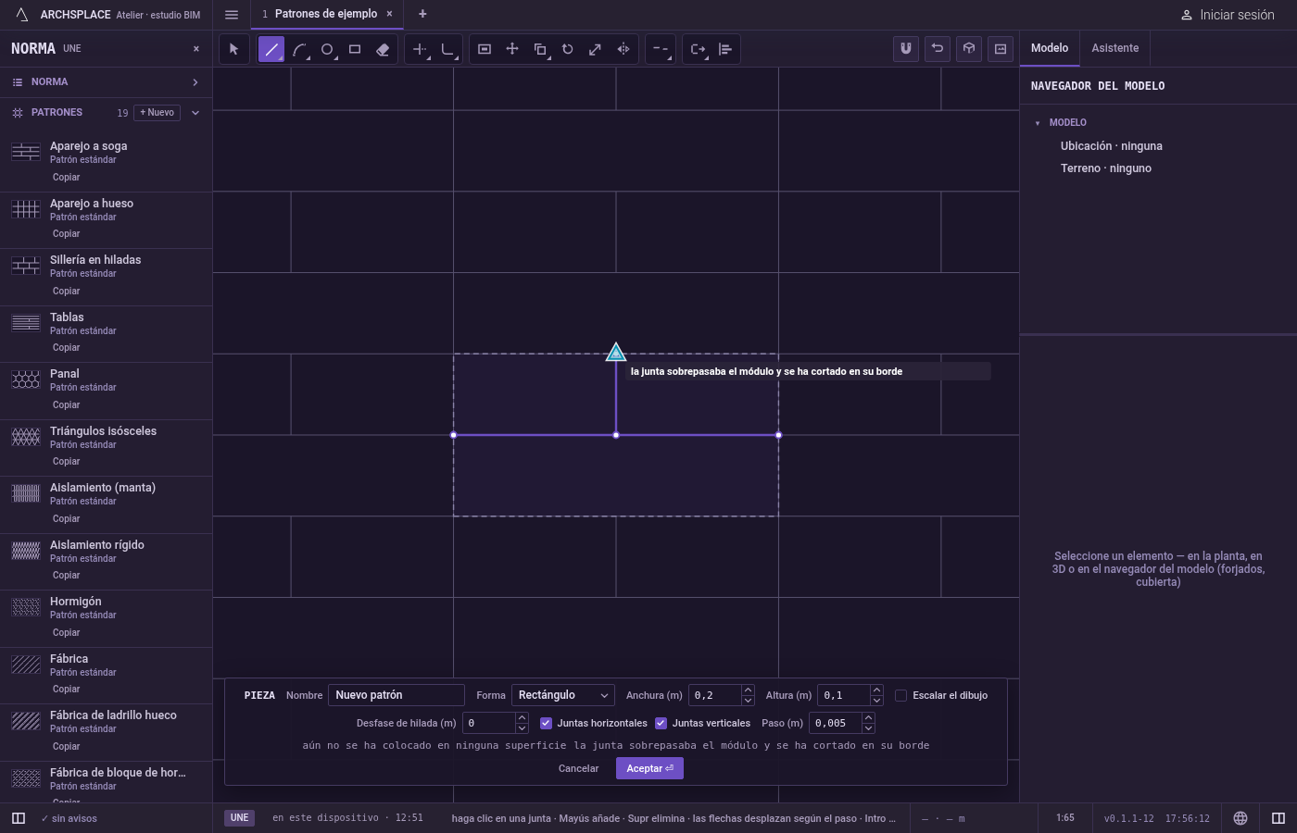Click Iniciar sesión
Screen dimensions: 1297x833
[1228, 15]
